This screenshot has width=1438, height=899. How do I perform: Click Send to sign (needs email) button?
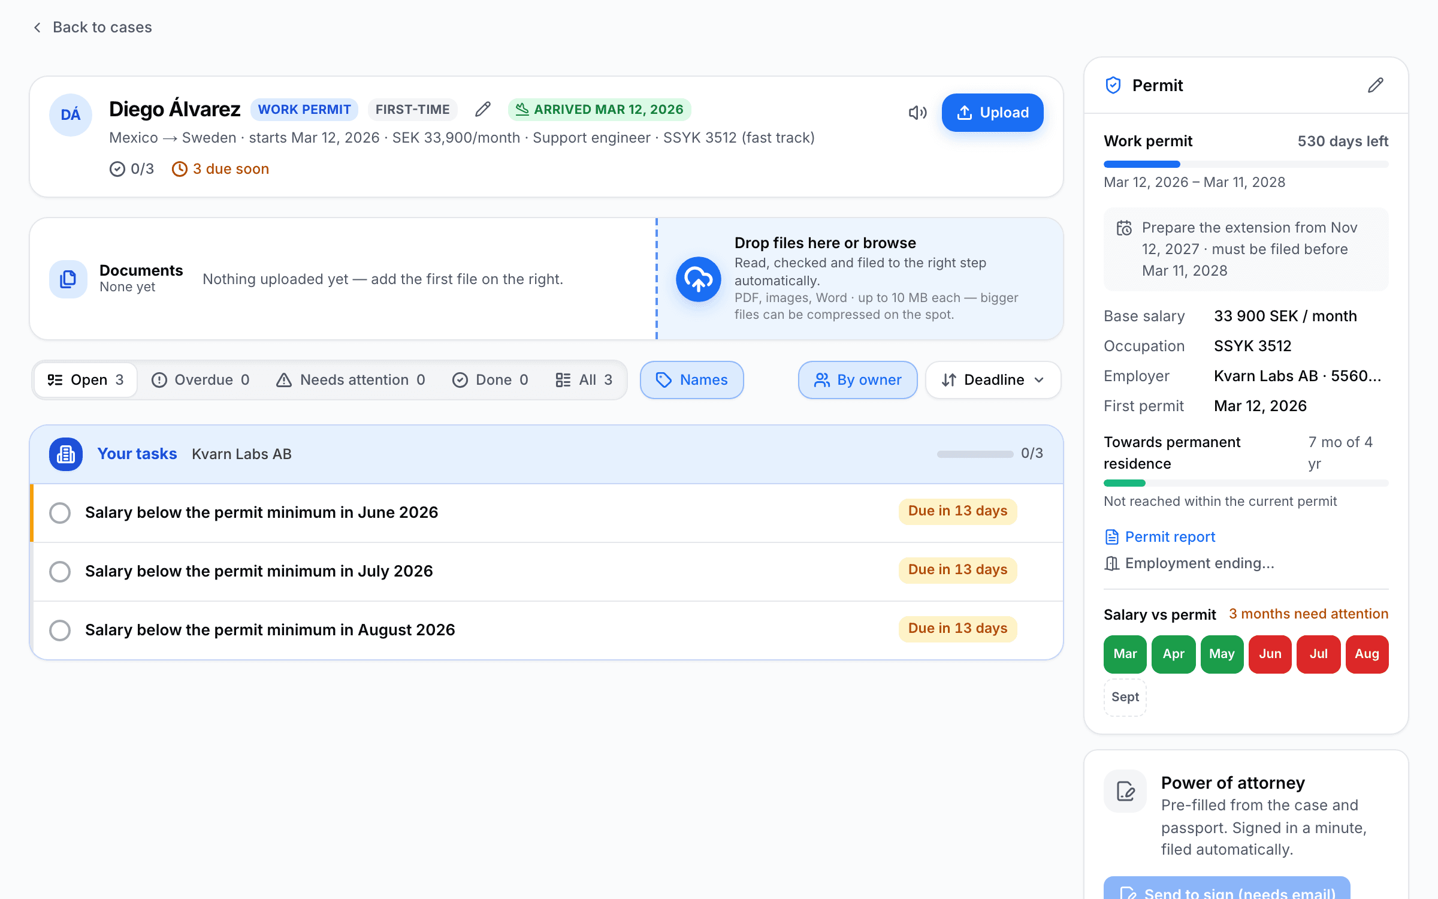click(x=1227, y=888)
